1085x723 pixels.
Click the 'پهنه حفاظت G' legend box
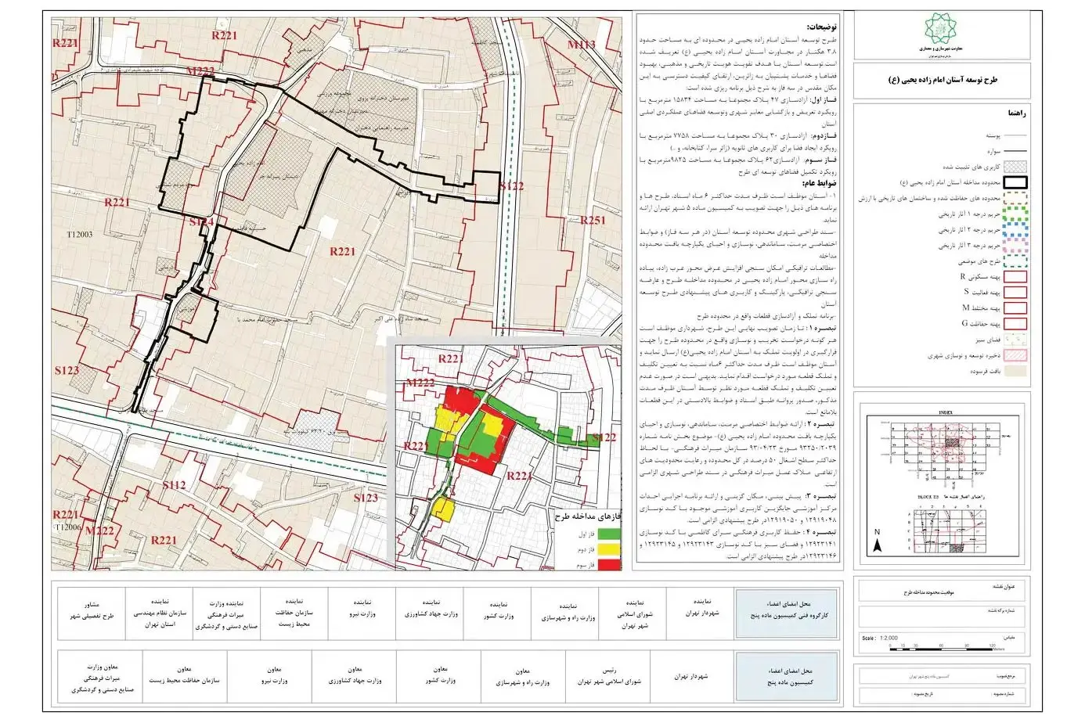point(1014,323)
